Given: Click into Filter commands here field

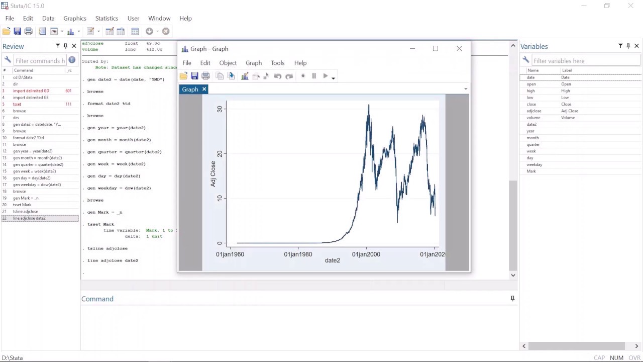Looking at the screenshot, I should coord(40,61).
